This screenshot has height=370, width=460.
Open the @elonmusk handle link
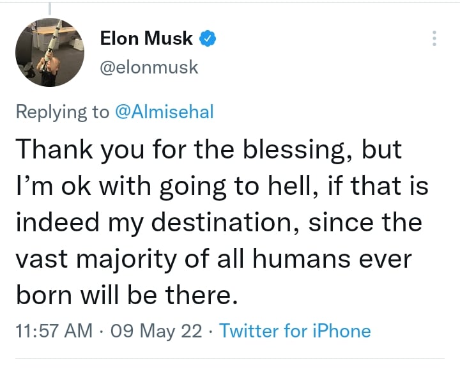click(149, 66)
